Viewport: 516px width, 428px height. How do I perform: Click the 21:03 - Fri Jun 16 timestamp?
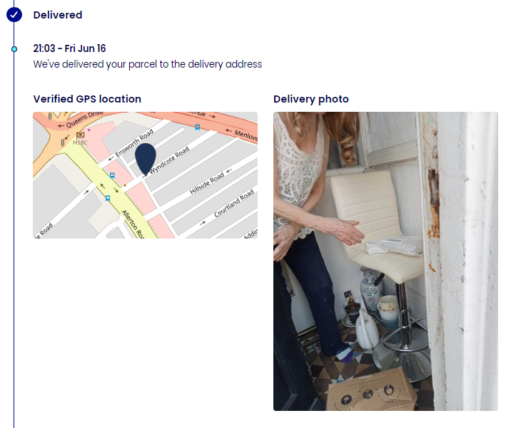69,48
